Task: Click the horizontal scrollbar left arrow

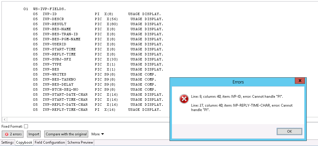Action: click(4, 120)
